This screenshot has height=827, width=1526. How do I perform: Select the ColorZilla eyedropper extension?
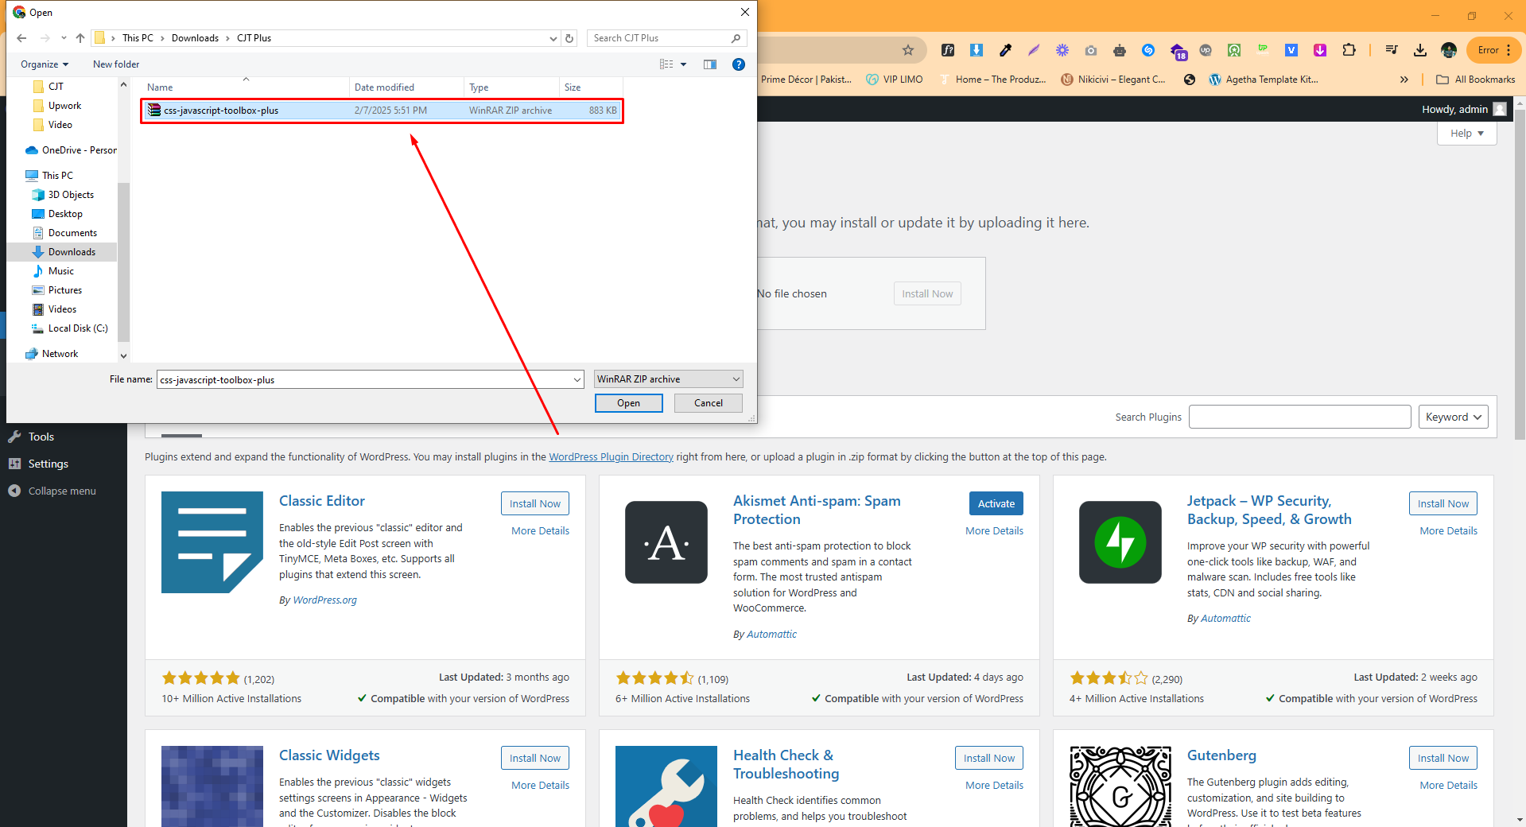click(x=1005, y=50)
